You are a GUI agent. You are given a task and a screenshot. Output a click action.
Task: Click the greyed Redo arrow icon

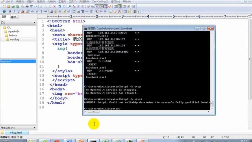tap(64, 6)
